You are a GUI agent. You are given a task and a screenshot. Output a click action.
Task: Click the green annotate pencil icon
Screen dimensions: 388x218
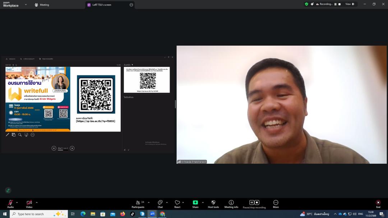8,190
